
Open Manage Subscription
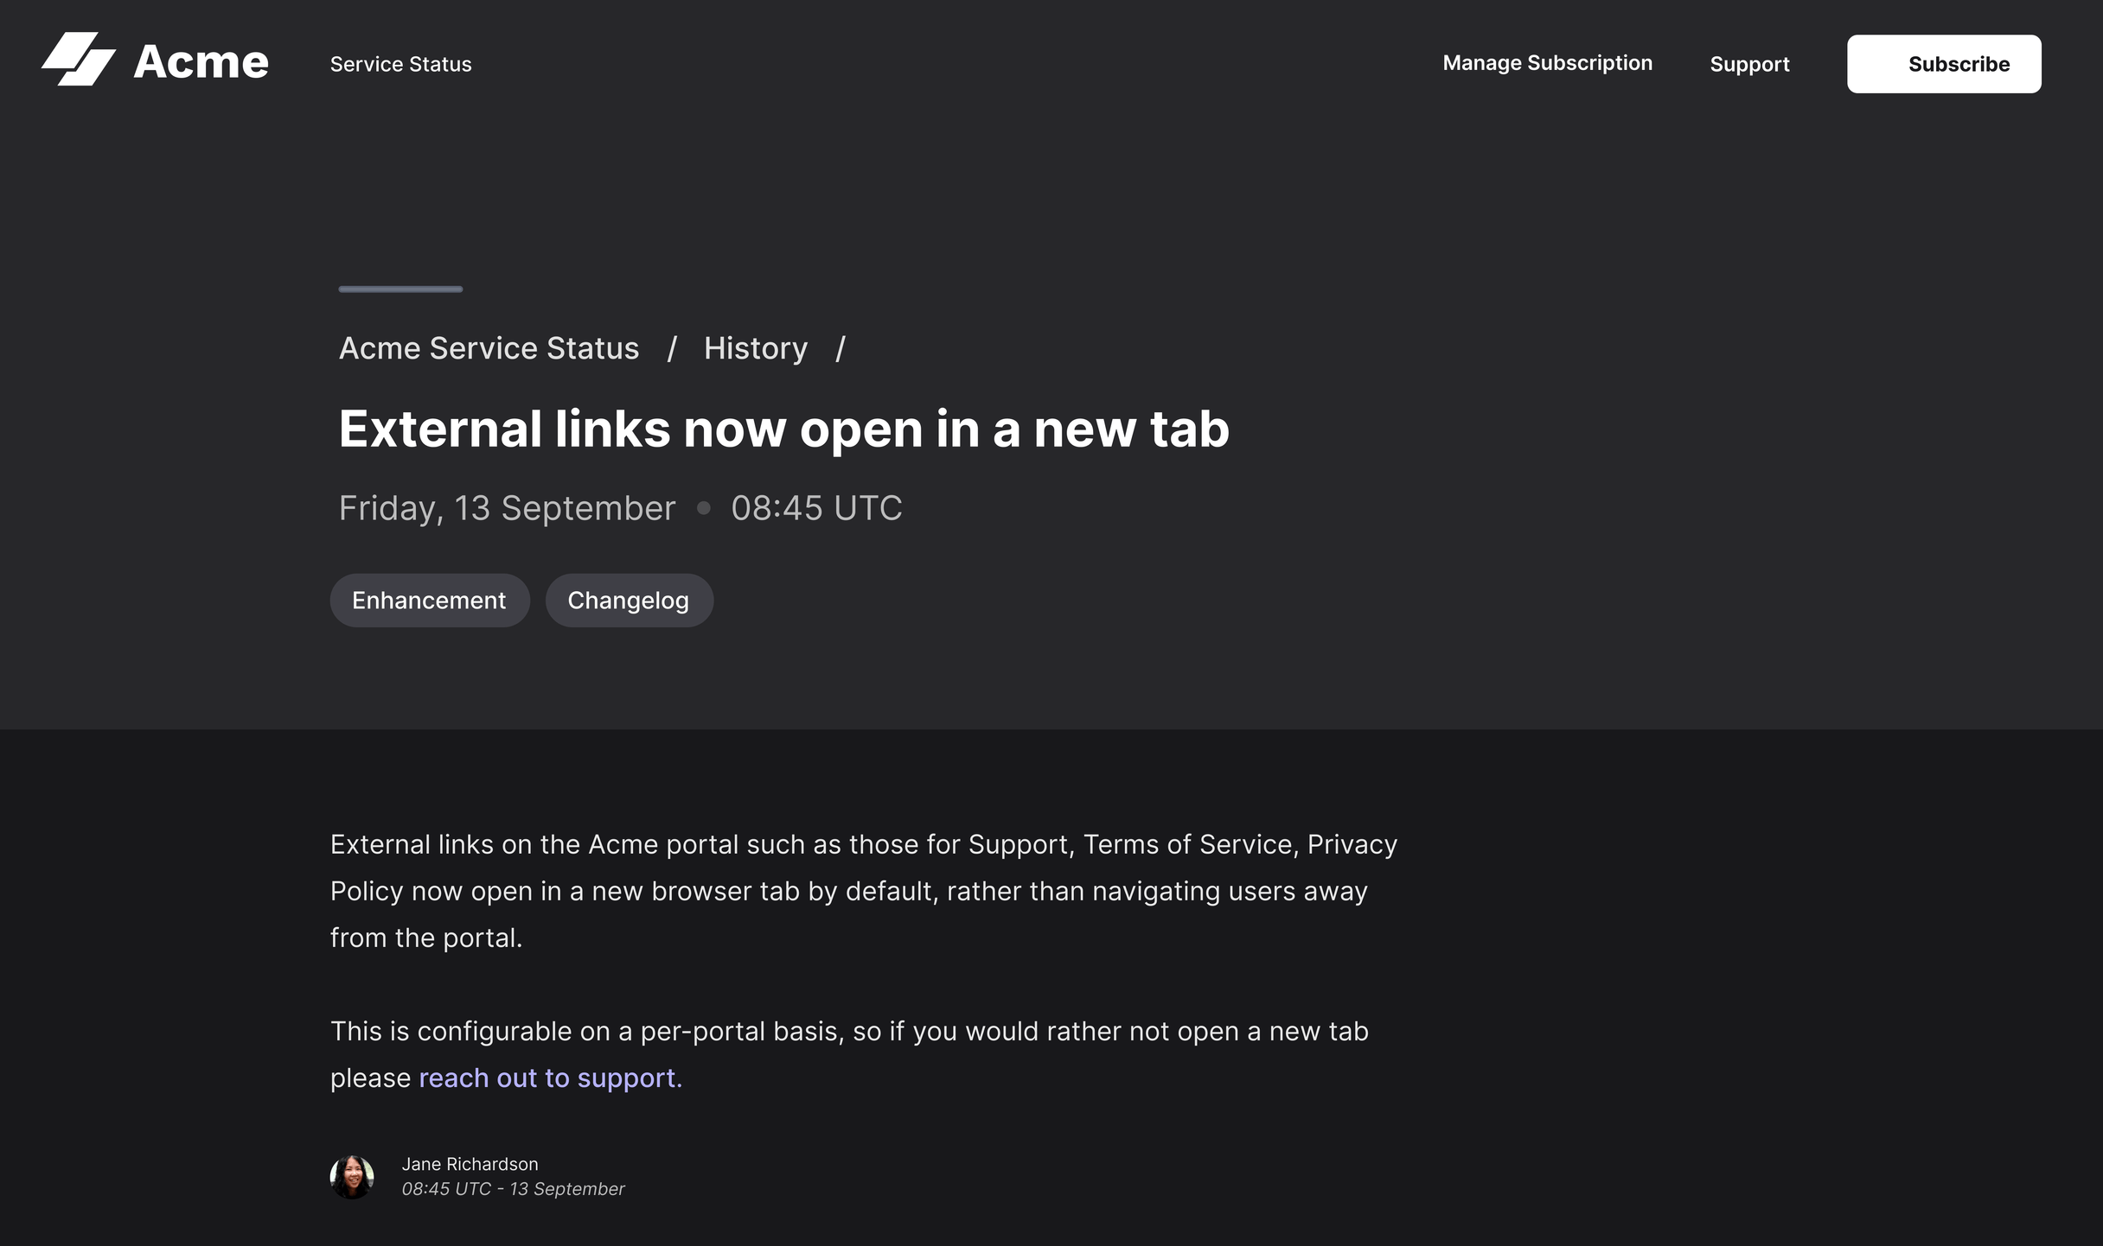click(1547, 62)
